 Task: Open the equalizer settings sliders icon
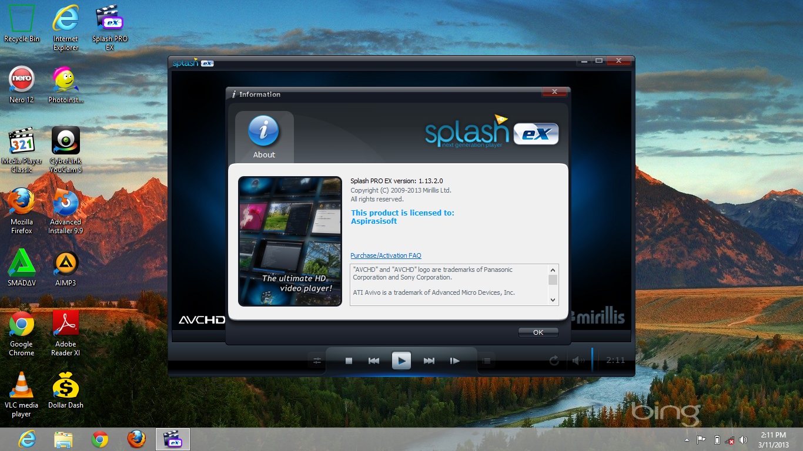click(x=317, y=361)
